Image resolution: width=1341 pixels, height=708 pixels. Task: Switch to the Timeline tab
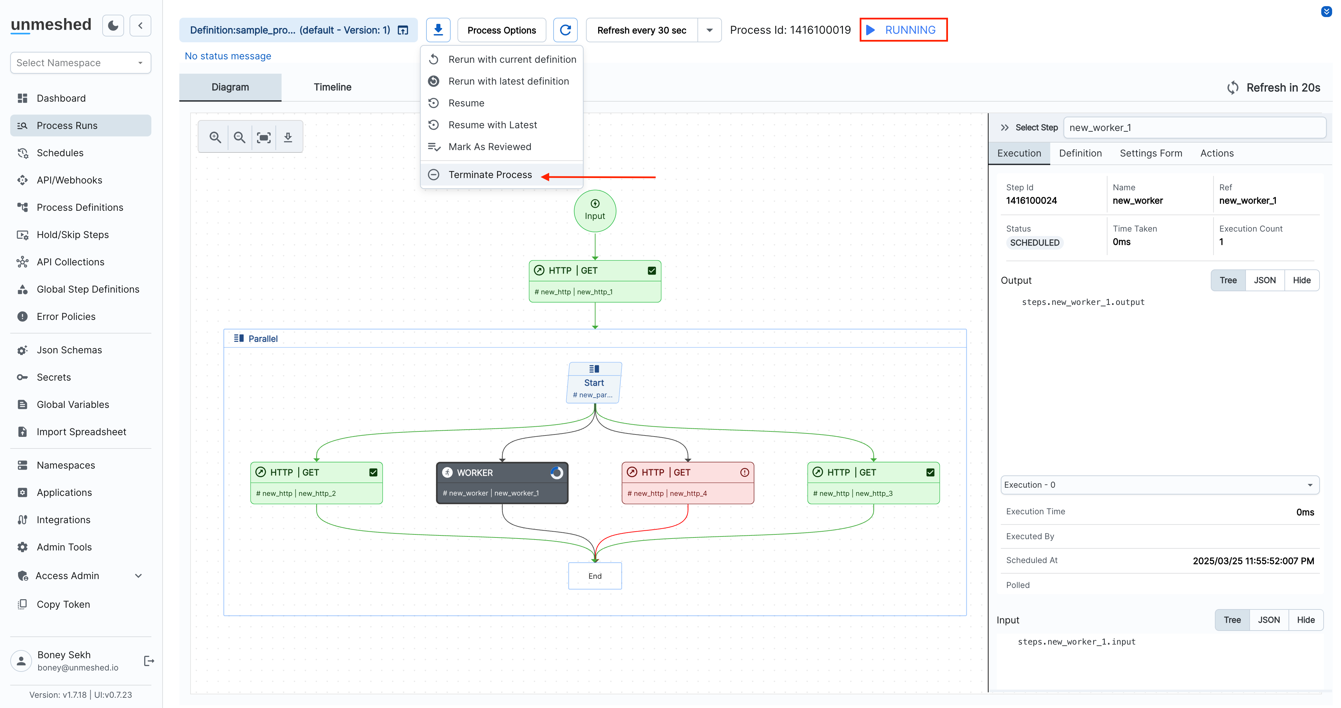tap(333, 87)
